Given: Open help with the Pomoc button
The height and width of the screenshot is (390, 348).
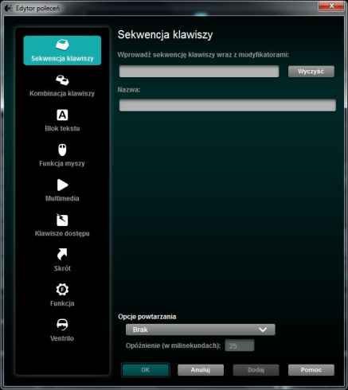Looking at the screenshot, I should [x=311, y=370].
